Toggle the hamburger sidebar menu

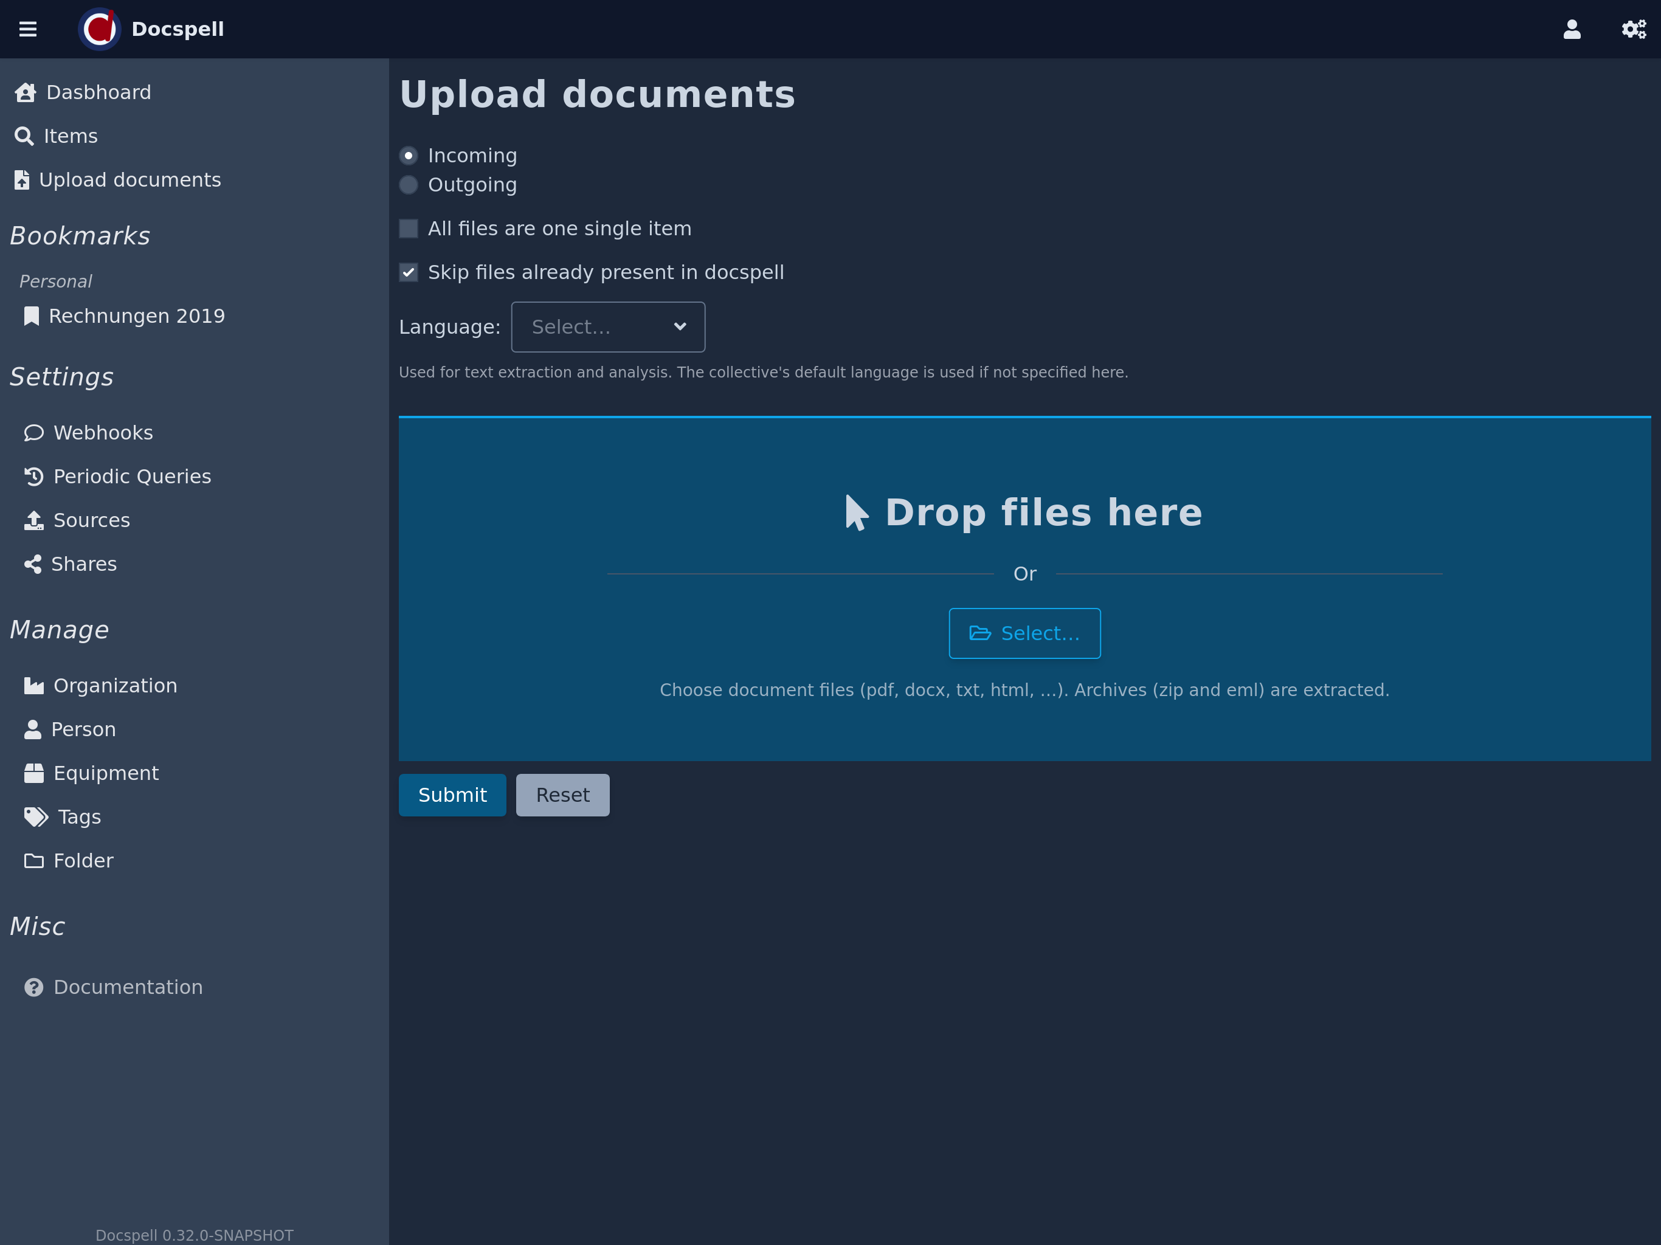pos(28,29)
